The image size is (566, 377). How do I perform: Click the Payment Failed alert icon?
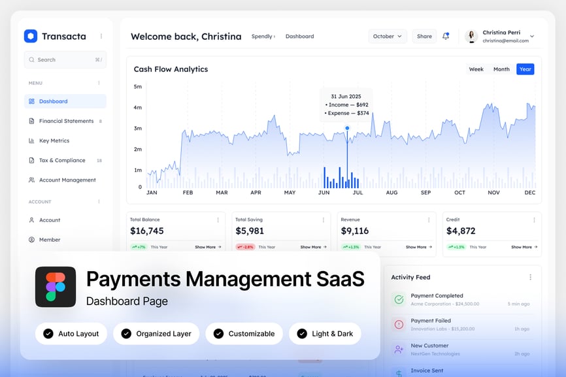coord(398,324)
